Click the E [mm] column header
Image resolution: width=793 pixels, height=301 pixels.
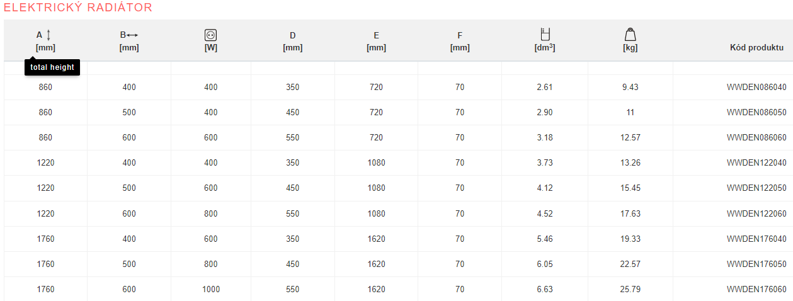pos(376,41)
